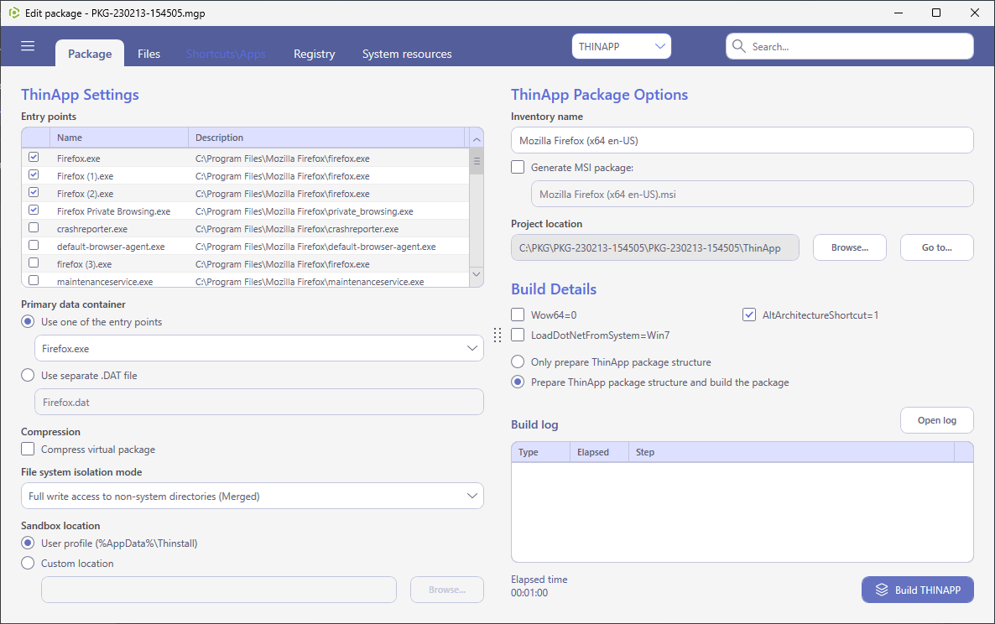Image resolution: width=995 pixels, height=624 pixels.
Task: Select Use one of the entry points
Action: pyautogui.click(x=28, y=321)
